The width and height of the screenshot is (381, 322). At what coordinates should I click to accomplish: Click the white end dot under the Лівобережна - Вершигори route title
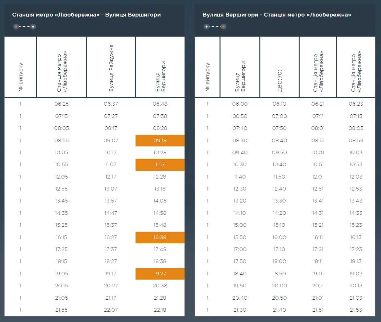tap(33, 27)
